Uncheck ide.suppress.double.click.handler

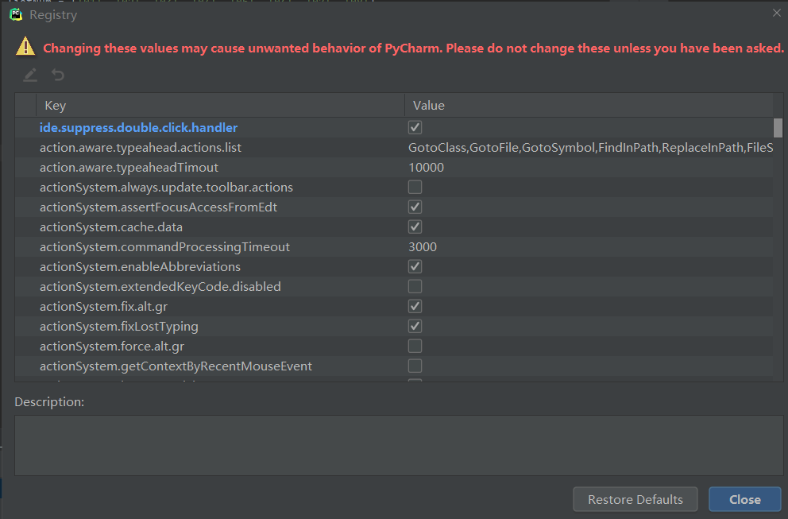(414, 126)
